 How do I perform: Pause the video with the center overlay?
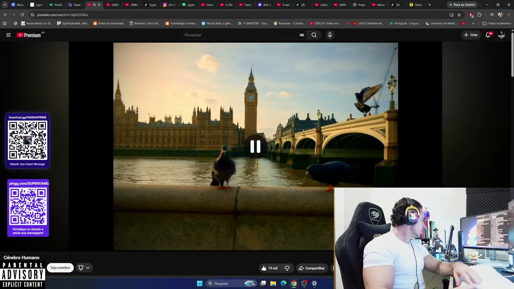click(255, 147)
